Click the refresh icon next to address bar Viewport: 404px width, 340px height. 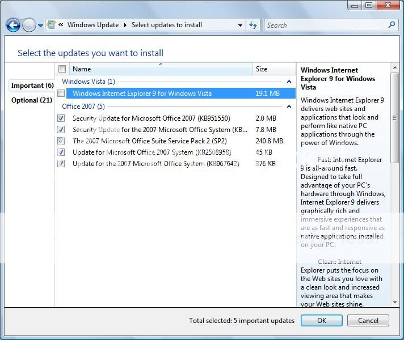(254, 25)
